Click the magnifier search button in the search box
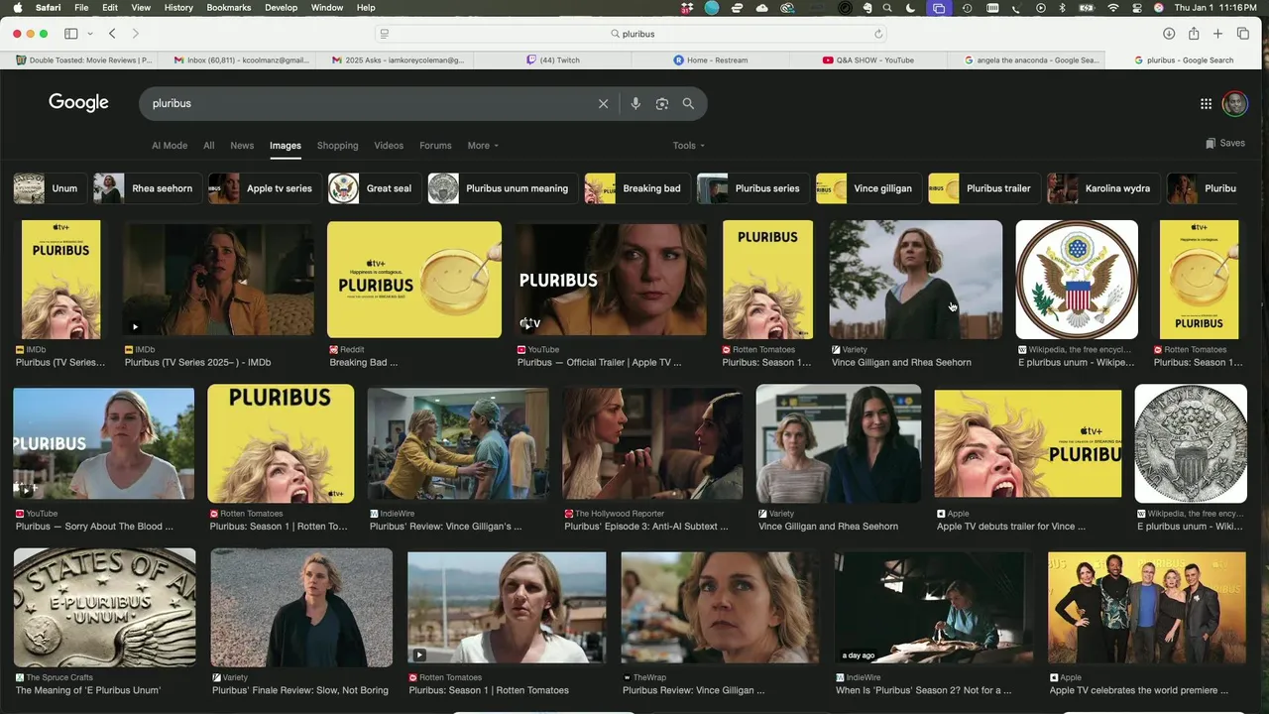This screenshot has width=1269, height=714. [x=688, y=103]
